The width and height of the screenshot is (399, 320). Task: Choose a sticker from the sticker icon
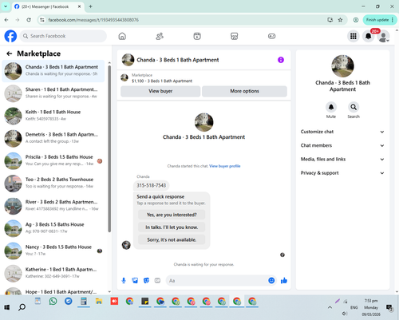pos(146,280)
